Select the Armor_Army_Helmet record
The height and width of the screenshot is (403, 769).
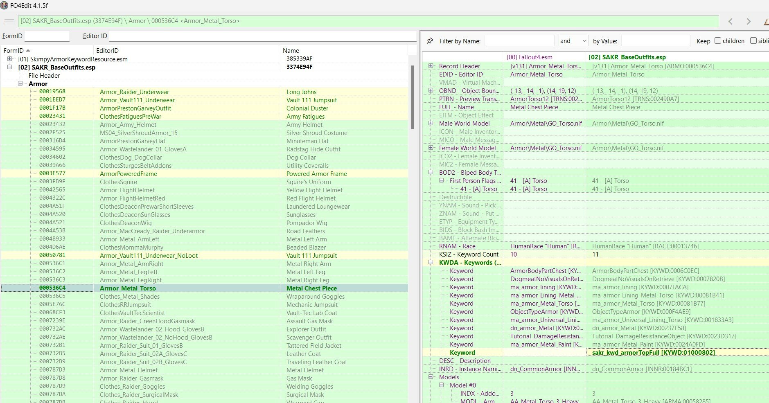pyautogui.click(x=128, y=124)
